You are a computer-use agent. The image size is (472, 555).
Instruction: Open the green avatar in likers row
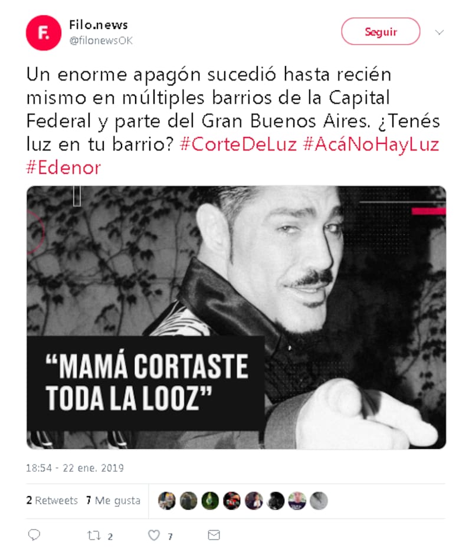pyautogui.click(x=210, y=501)
